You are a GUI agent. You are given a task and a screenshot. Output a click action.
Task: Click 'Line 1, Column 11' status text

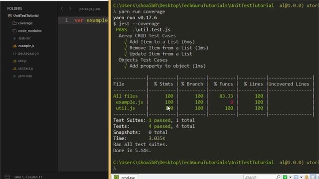point(28,177)
